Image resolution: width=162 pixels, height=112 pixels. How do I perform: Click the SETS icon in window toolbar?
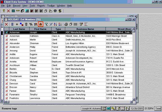coord(36,24)
